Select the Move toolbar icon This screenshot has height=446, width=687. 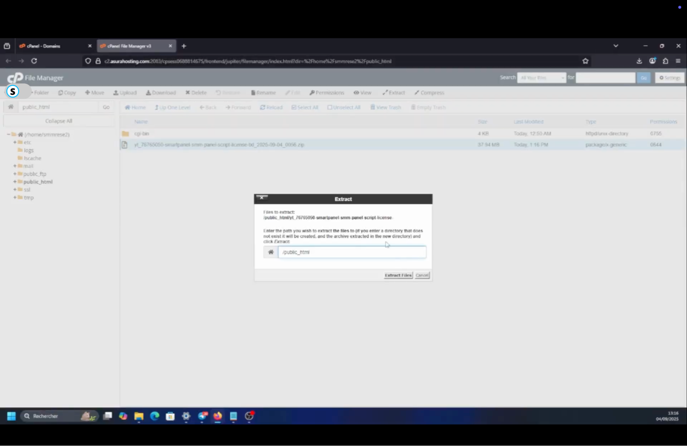pyautogui.click(x=94, y=92)
